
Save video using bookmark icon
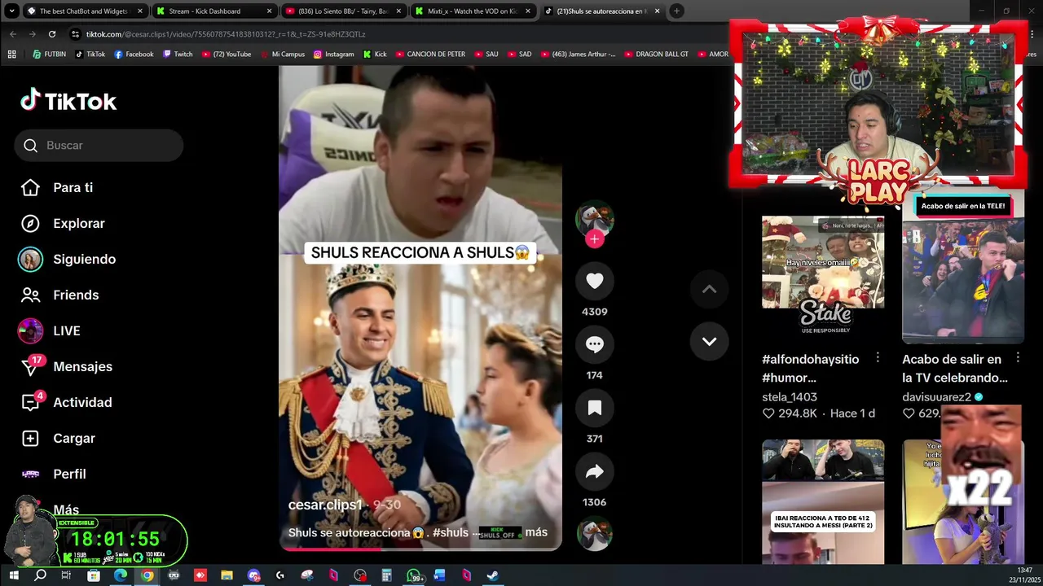[x=595, y=408]
